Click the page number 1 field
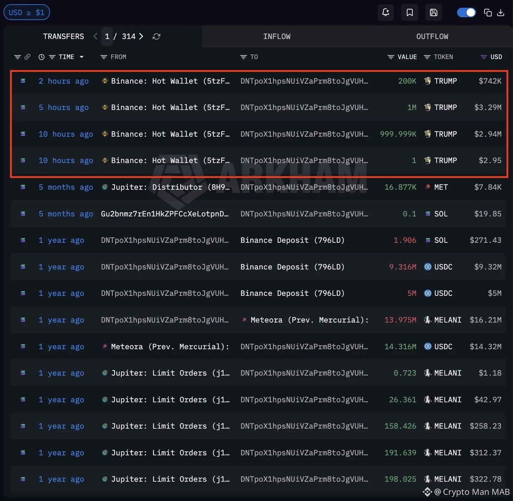Viewport: 513px width, 501px height. coord(107,37)
